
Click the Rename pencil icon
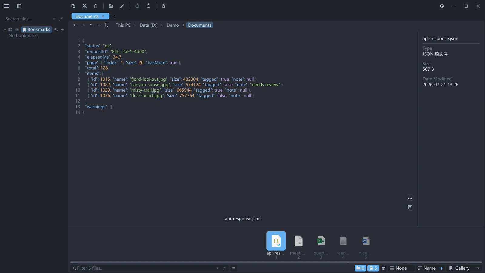122,6
